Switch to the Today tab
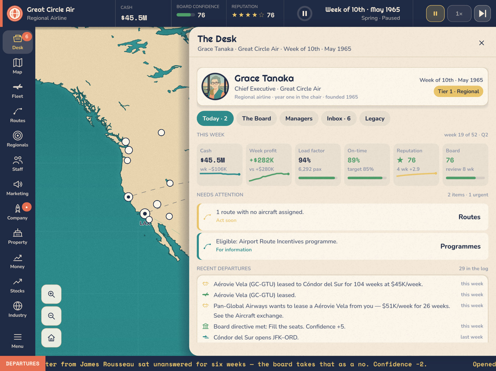The image size is (496, 371). tap(215, 118)
